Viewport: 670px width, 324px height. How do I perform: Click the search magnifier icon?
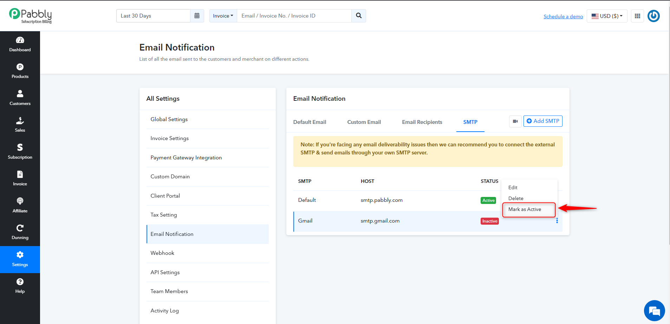pos(359,16)
